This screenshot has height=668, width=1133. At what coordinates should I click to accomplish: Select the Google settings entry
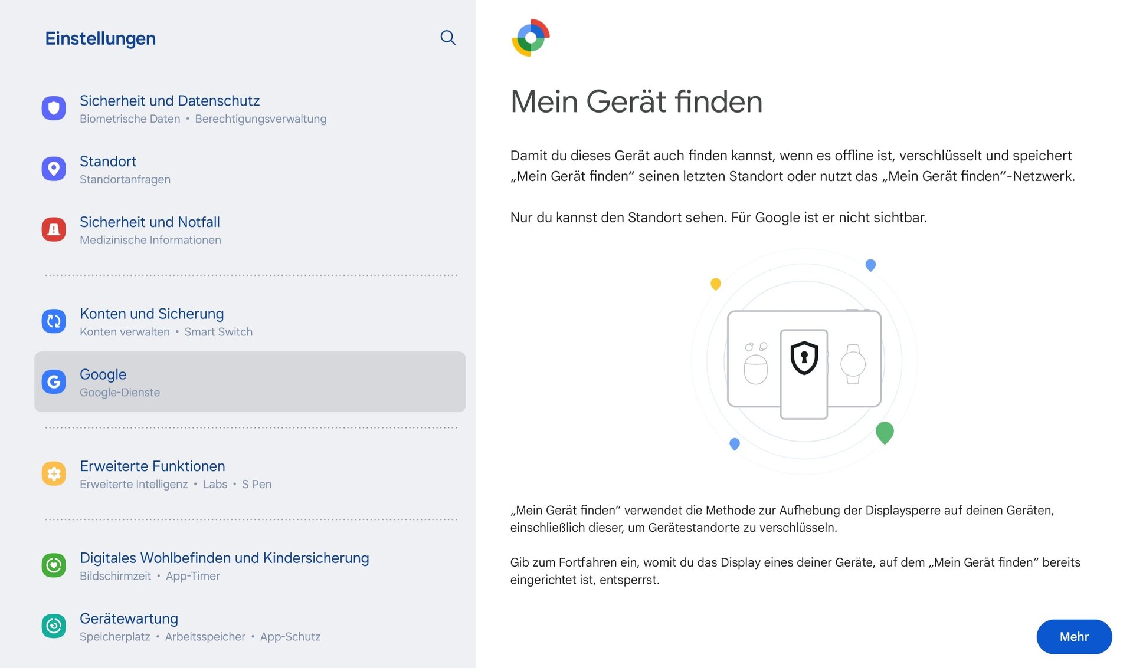[x=250, y=382]
